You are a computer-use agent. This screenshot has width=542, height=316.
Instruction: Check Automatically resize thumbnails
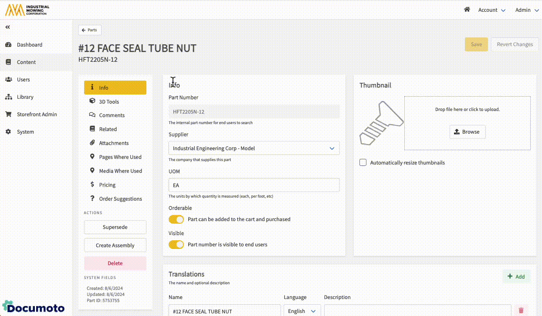coord(363,163)
